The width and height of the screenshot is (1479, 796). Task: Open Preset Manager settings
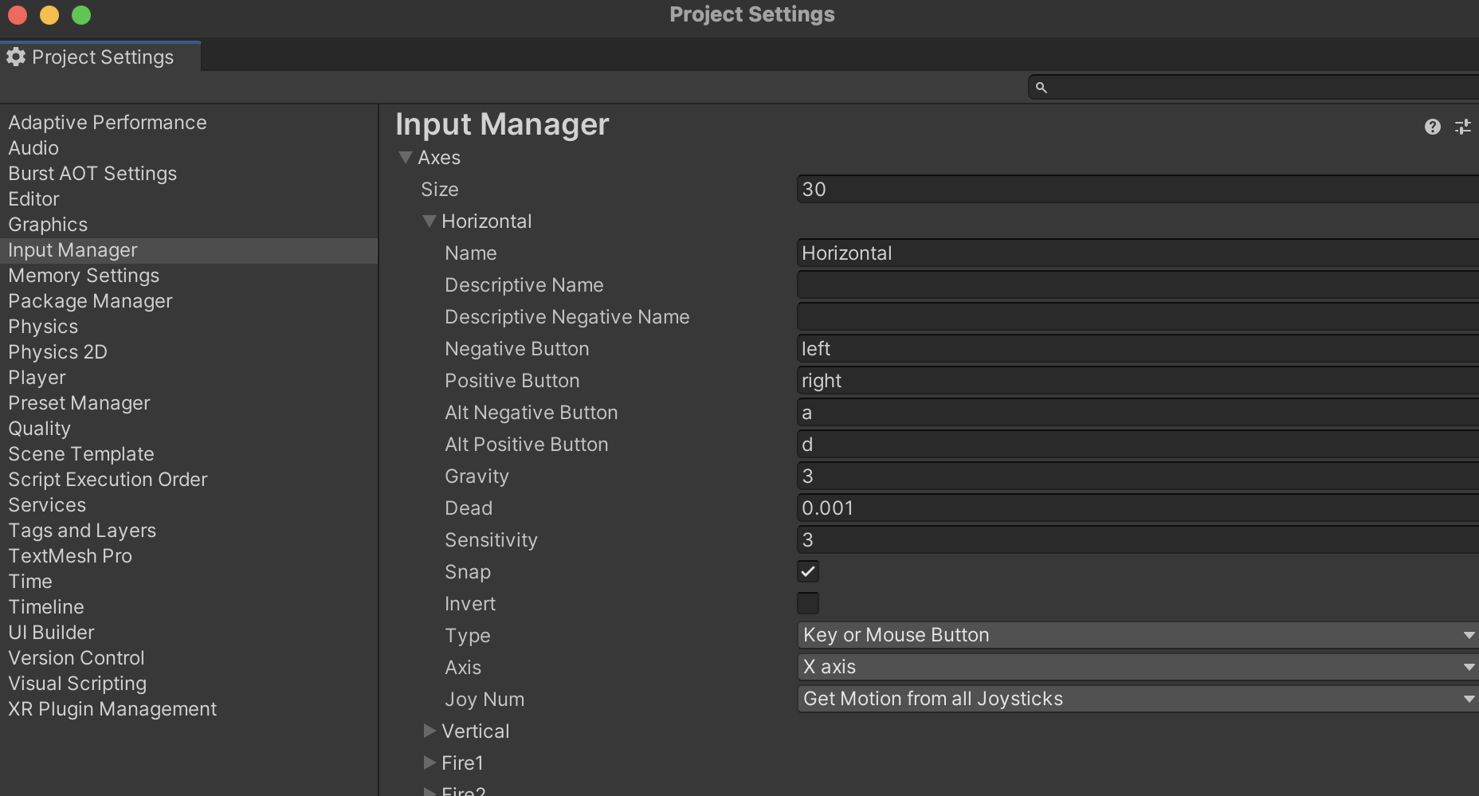(x=79, y=403)
